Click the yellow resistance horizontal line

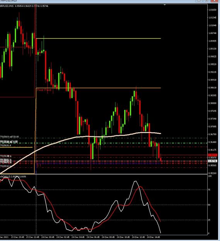[98, 39]
